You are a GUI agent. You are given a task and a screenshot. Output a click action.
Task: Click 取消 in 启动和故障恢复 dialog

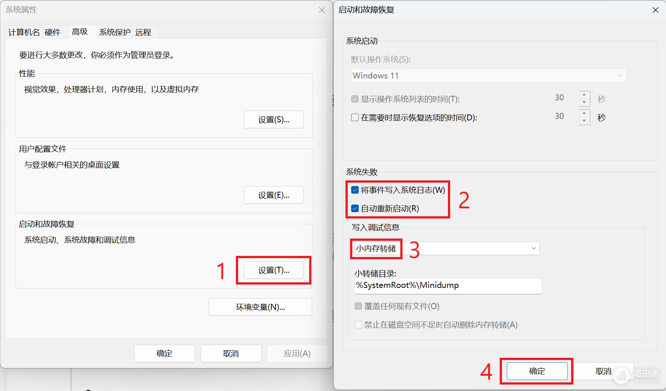tap(604, 371)
